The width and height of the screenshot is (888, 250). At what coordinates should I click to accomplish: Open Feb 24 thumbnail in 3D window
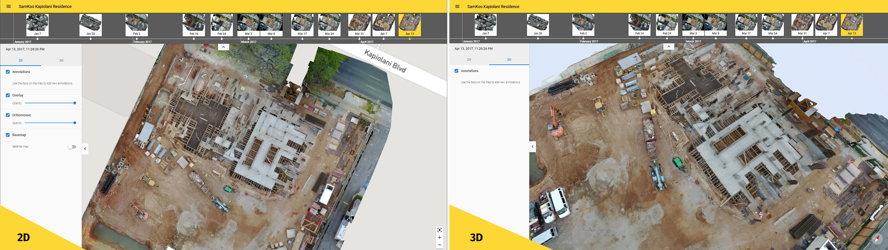tap(667, 25)
